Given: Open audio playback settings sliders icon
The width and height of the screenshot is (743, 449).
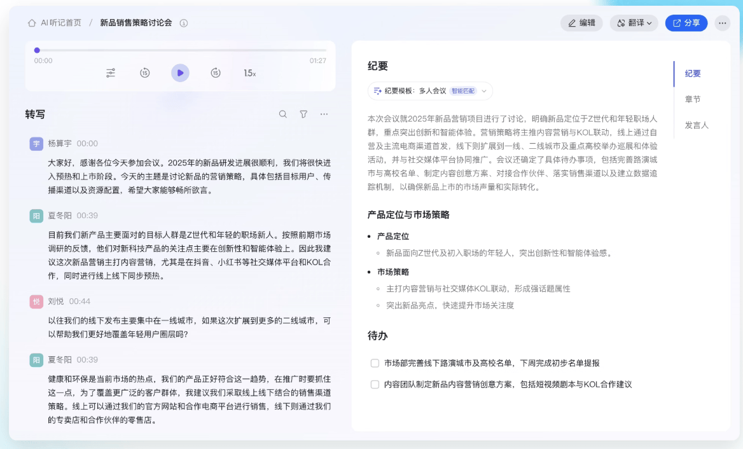Looking at the screenshot, I should click(x=111, y=73).
